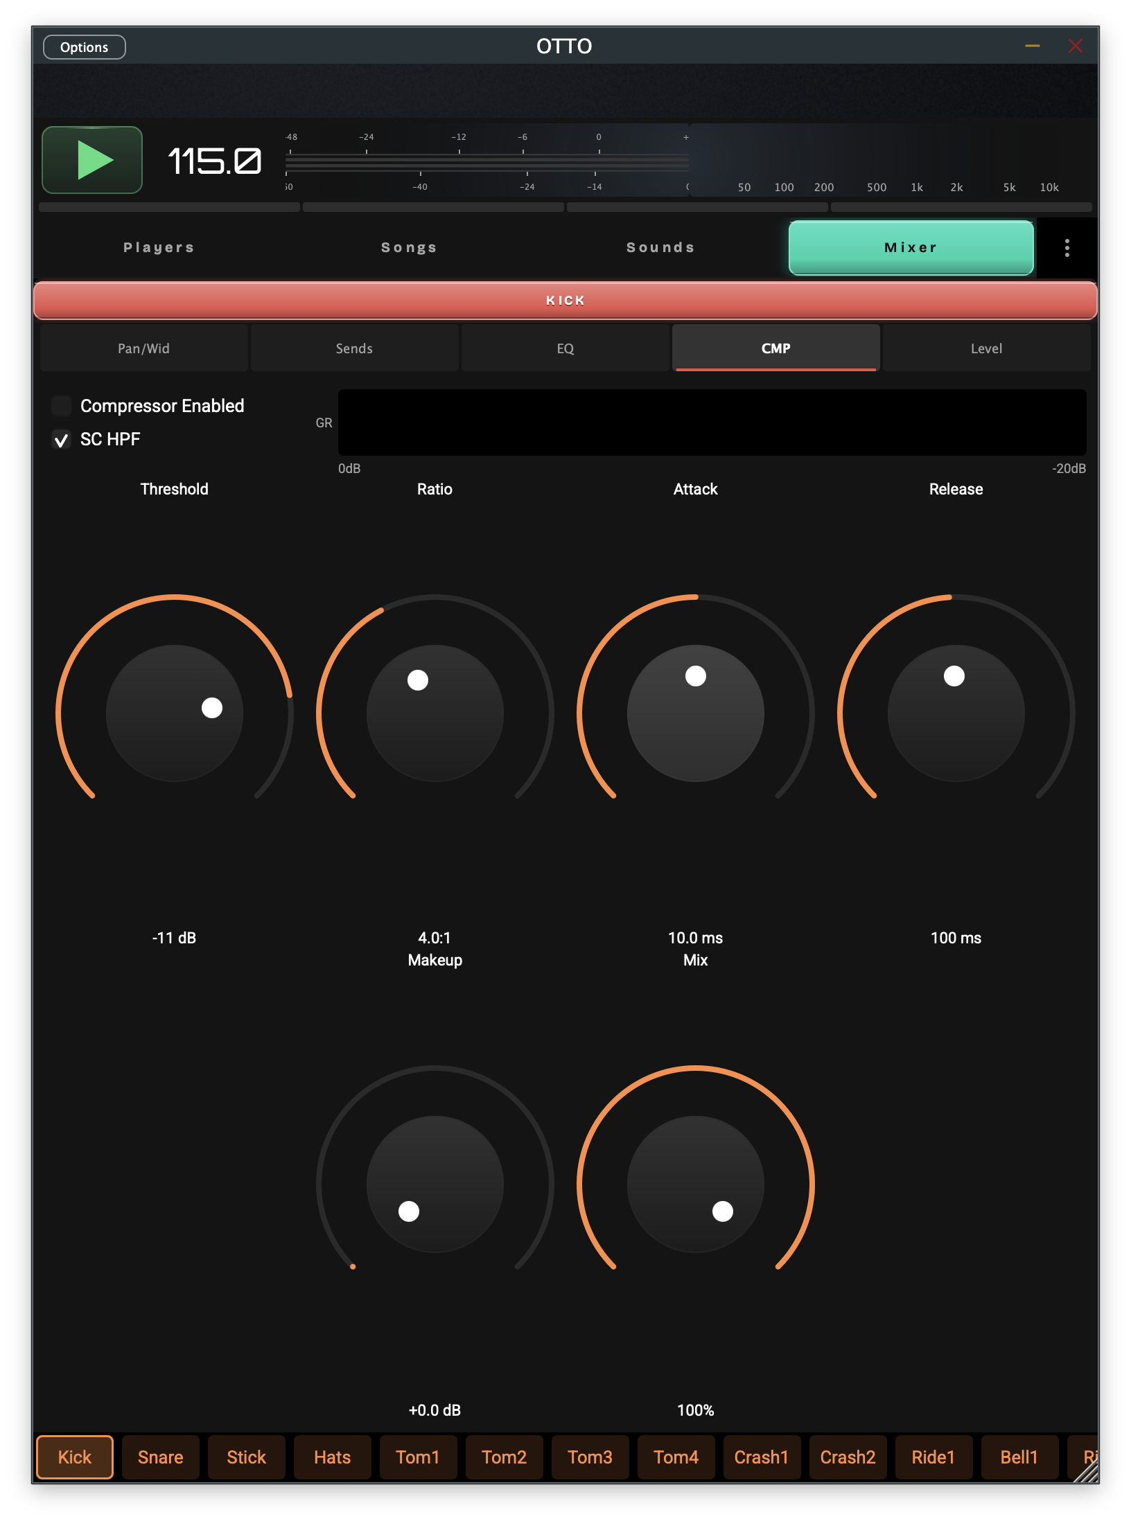Click the KICK channel header bar
Screen dimensions: 1131x1521
565,300
